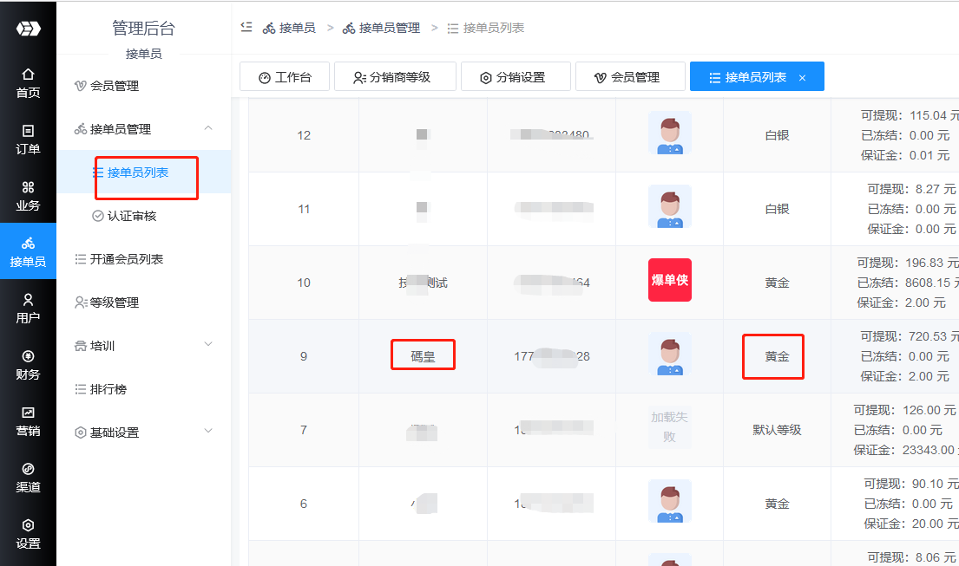Close the 接单员列表 tab
The width and height of the screenshot is (959, 566).
point(802,78)
